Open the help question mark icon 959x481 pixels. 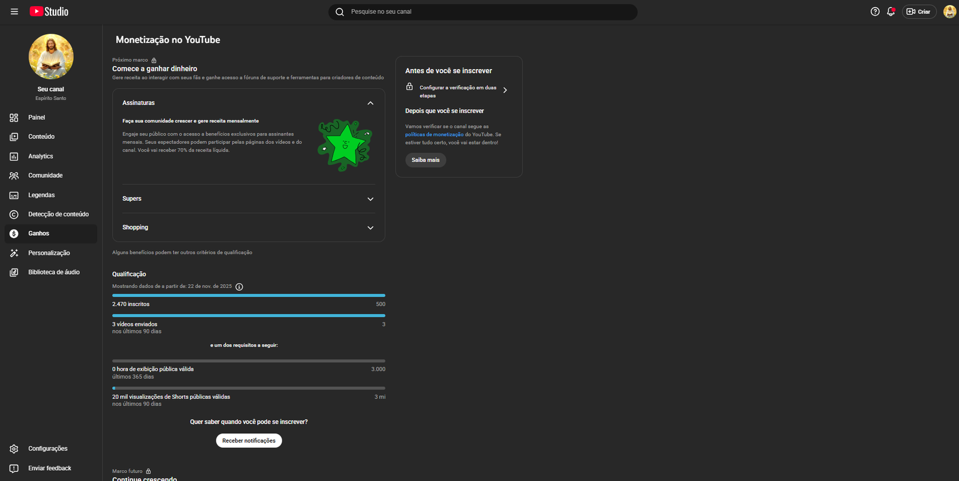(x=875, y=11)
